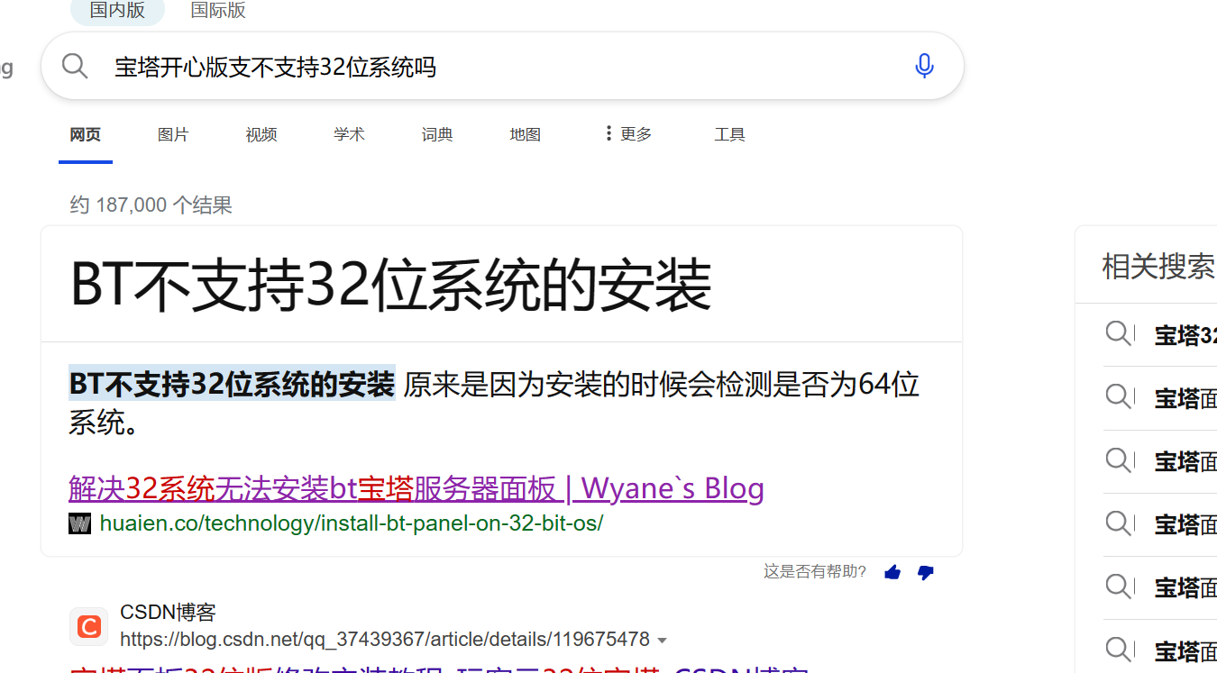Expand the 更多 menu
1217x673 pixels.
pos(628,134)
